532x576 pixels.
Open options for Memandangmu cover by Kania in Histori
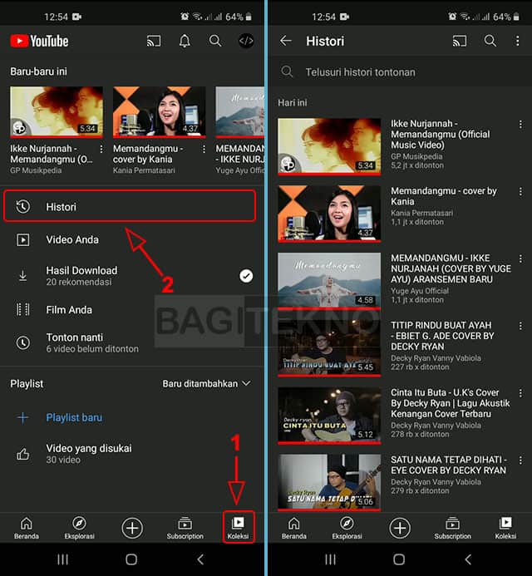(x=520, y=192)
